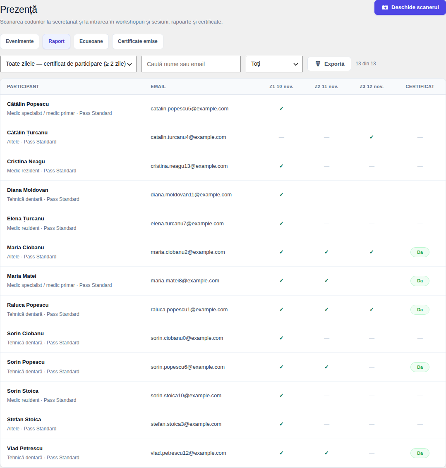This screenshot has width=446, height=468.
Task: Click the Exportă button
Action: [x=329, y=64]
